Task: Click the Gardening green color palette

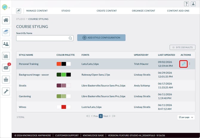Action: [64, 96]
